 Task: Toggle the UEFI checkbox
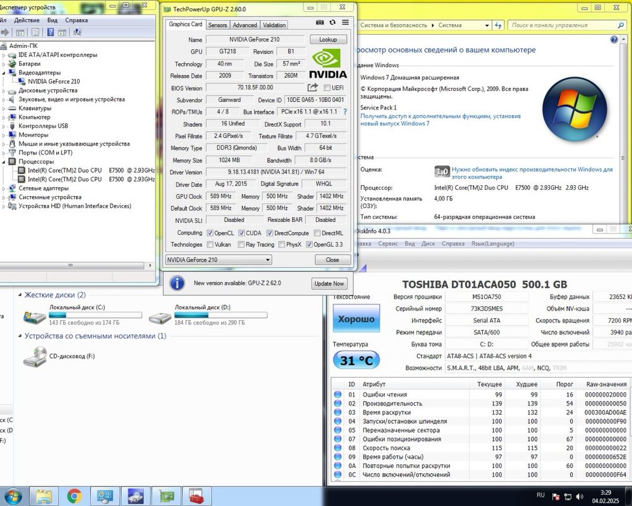point(327,87)
